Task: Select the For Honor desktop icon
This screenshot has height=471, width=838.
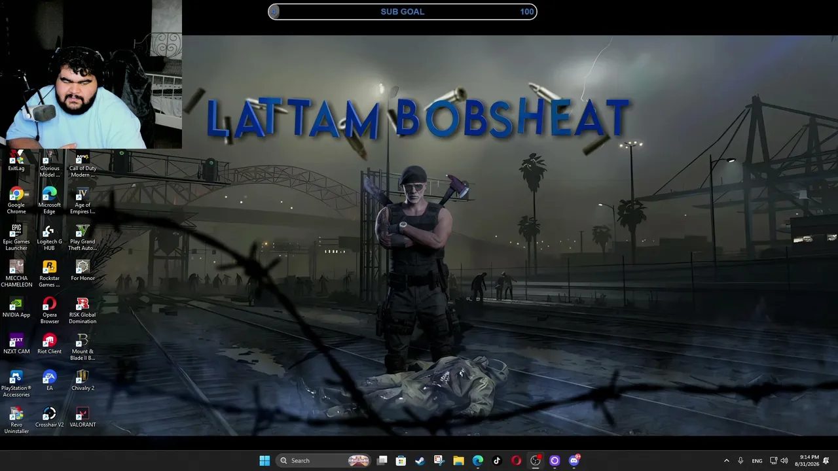Action: (82, 271)
